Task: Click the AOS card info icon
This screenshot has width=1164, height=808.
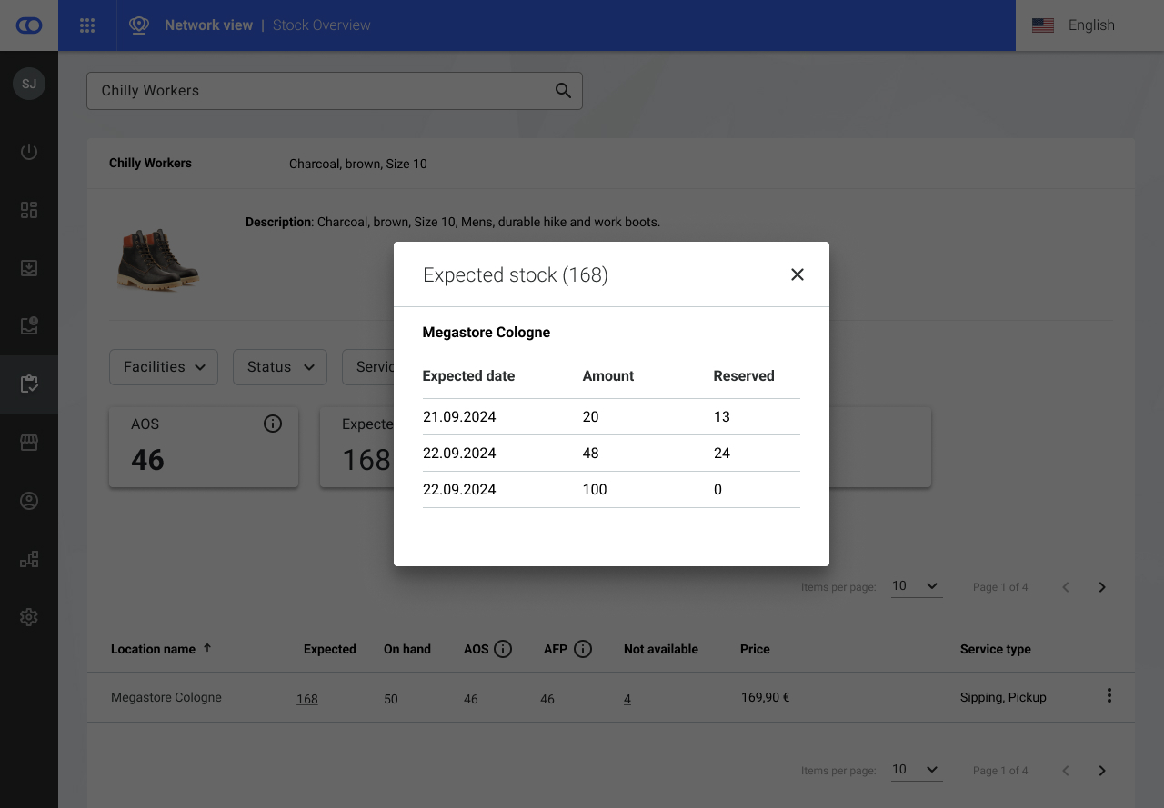Action: pyautogui.click(x=273, y=424)
